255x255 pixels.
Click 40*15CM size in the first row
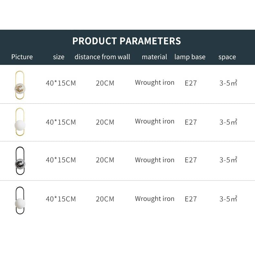pos(61,83)
